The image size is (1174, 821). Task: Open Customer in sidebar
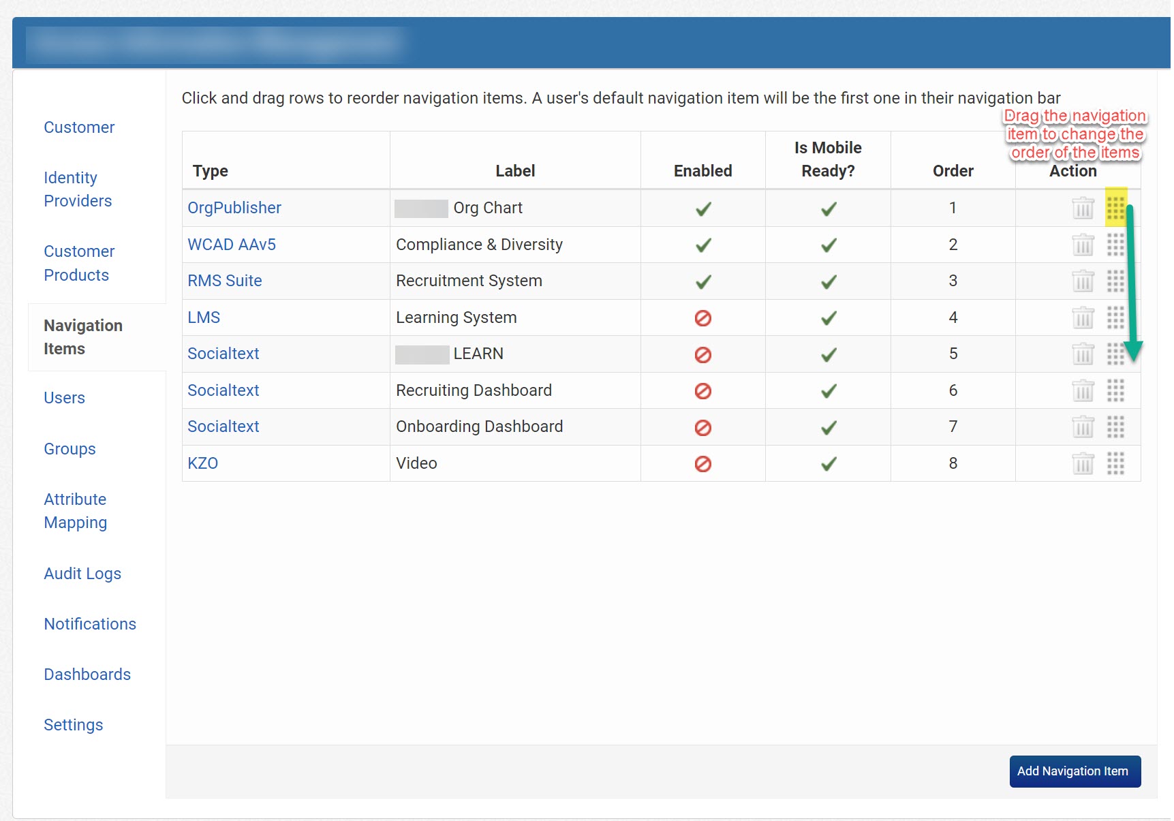click(79, 127)
